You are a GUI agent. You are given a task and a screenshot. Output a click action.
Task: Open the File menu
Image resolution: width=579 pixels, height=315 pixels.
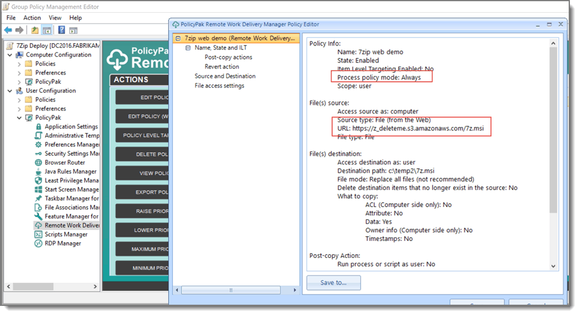11,18
